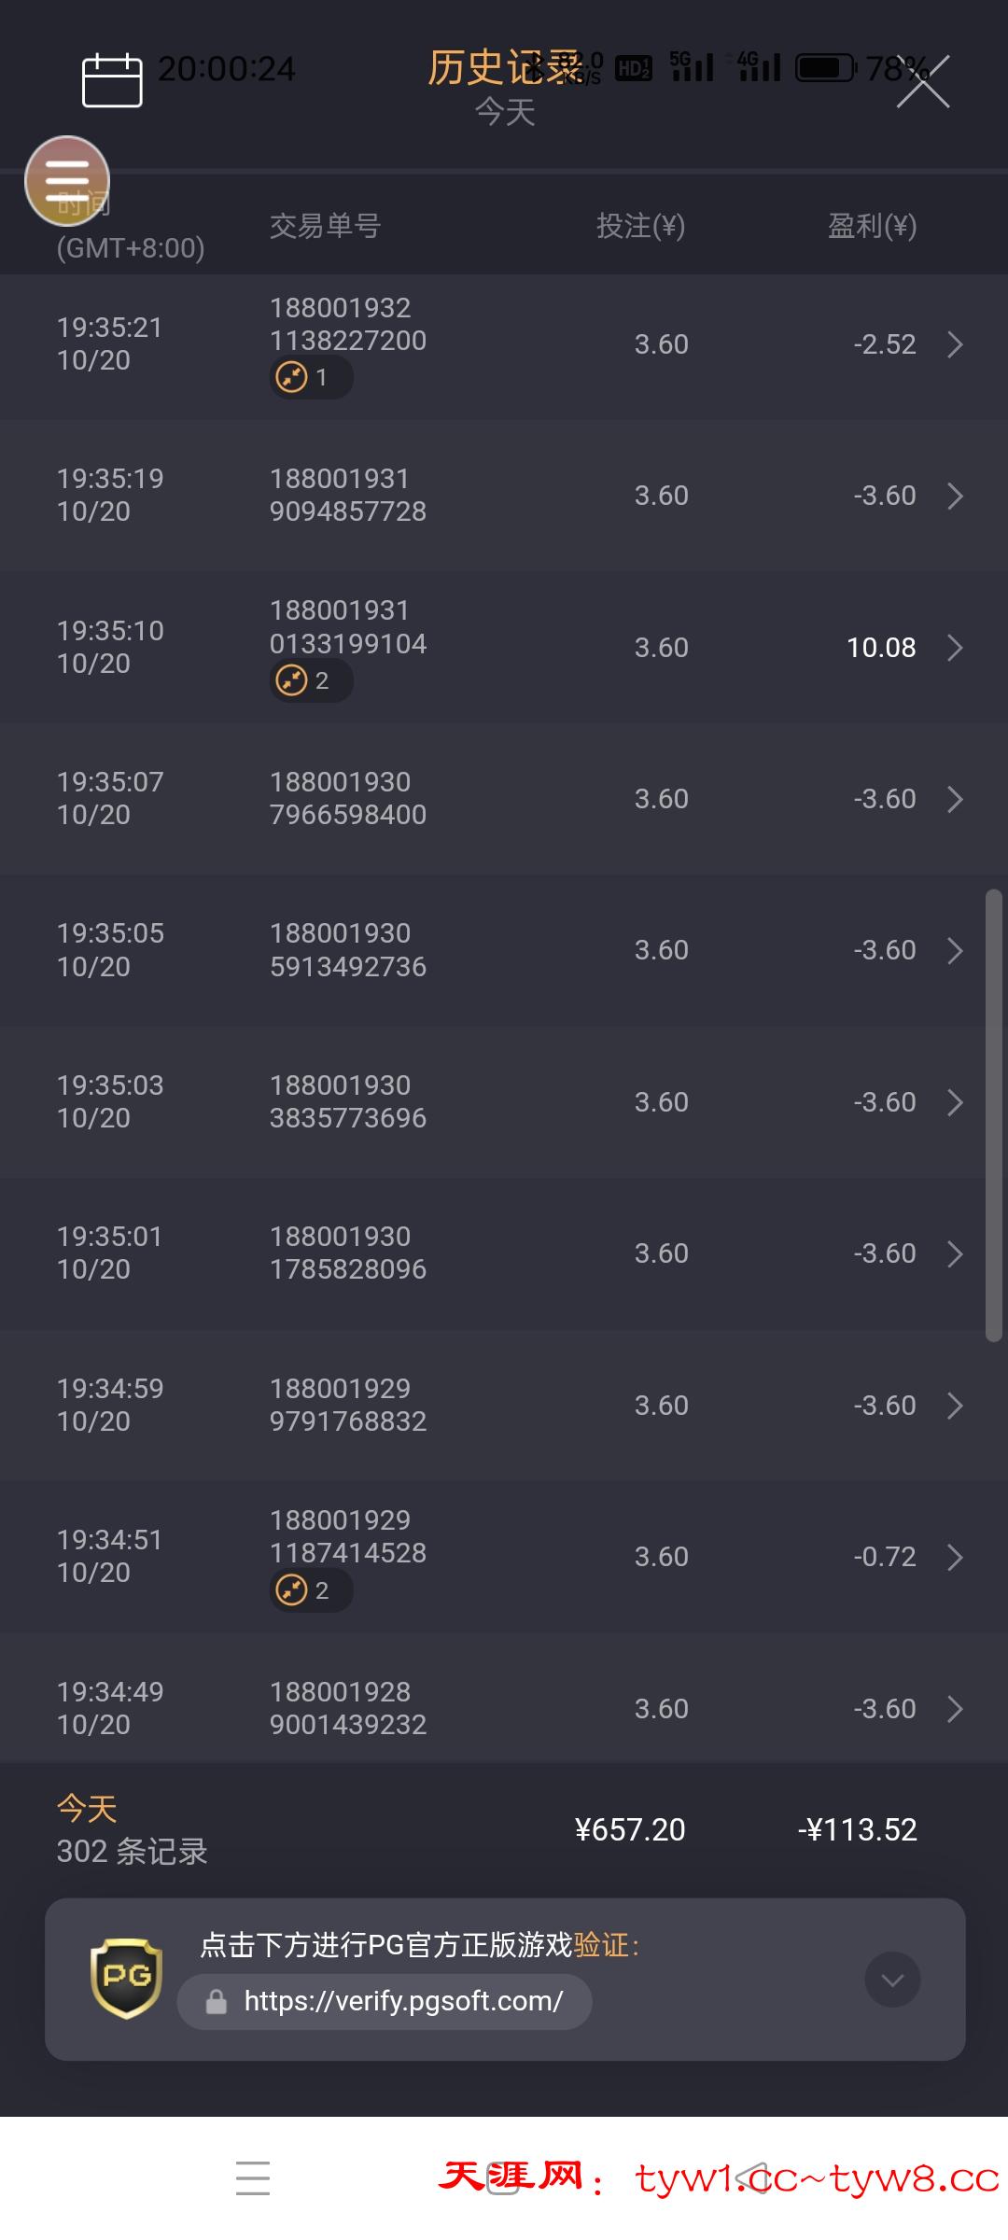The image size is (1008, 2240).
Task: Click the PG shield logo
Action: coord(126,1978)
